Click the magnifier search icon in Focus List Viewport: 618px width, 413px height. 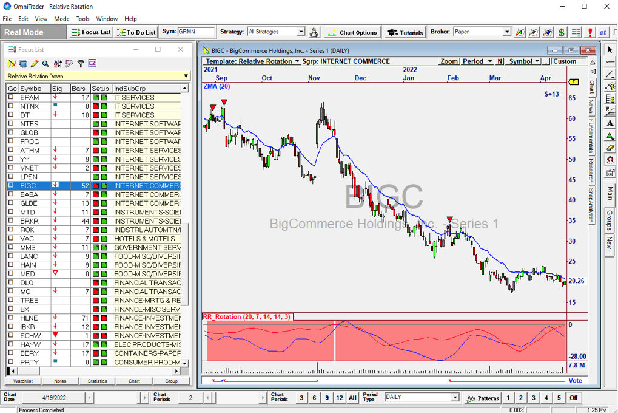[46, 64]
